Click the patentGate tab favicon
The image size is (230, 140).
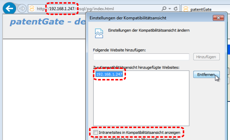tap(186, 9)
